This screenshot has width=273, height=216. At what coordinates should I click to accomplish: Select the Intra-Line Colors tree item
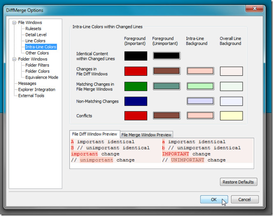41,47
